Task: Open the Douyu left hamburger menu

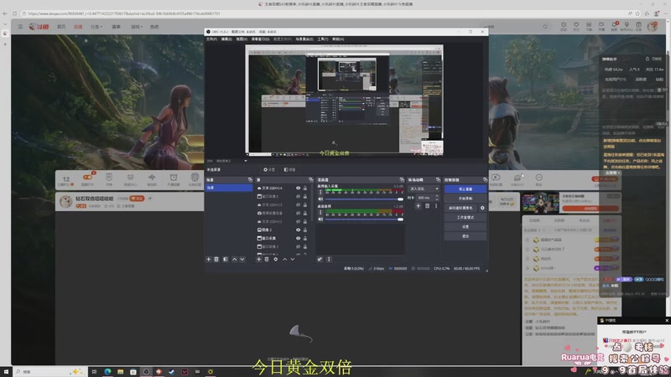Action: pyautogui.click(x=20, y=27)
